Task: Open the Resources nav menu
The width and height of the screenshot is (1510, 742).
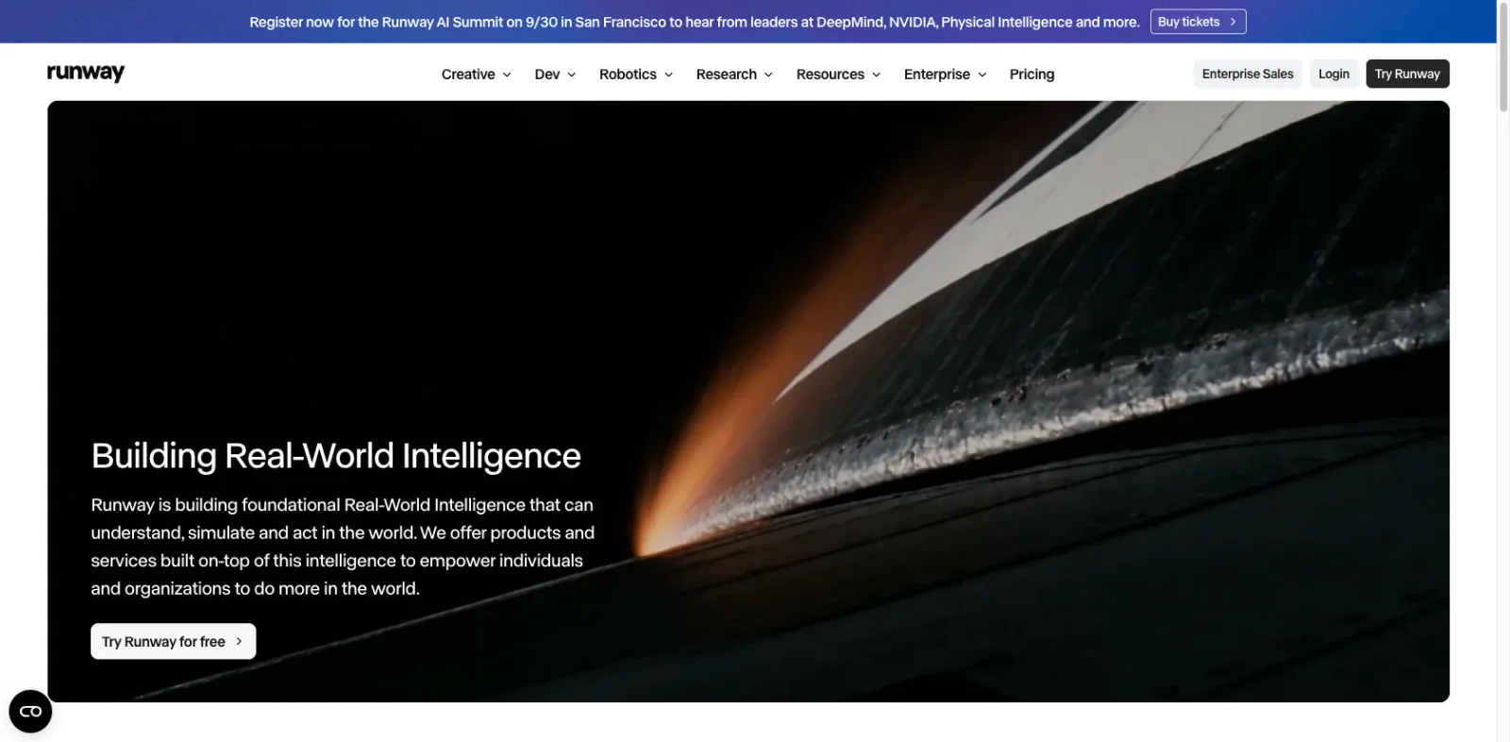Action: pyautogui.click(x=838, y=75)
